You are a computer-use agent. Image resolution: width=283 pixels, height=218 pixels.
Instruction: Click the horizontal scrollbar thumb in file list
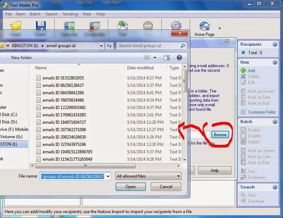86,166
